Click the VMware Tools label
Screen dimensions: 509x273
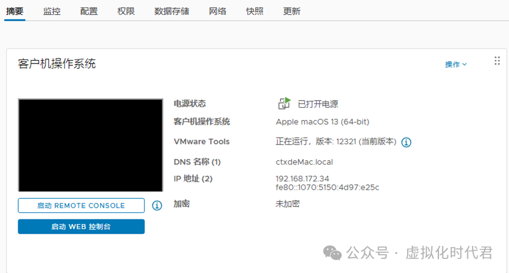point(202,142)
